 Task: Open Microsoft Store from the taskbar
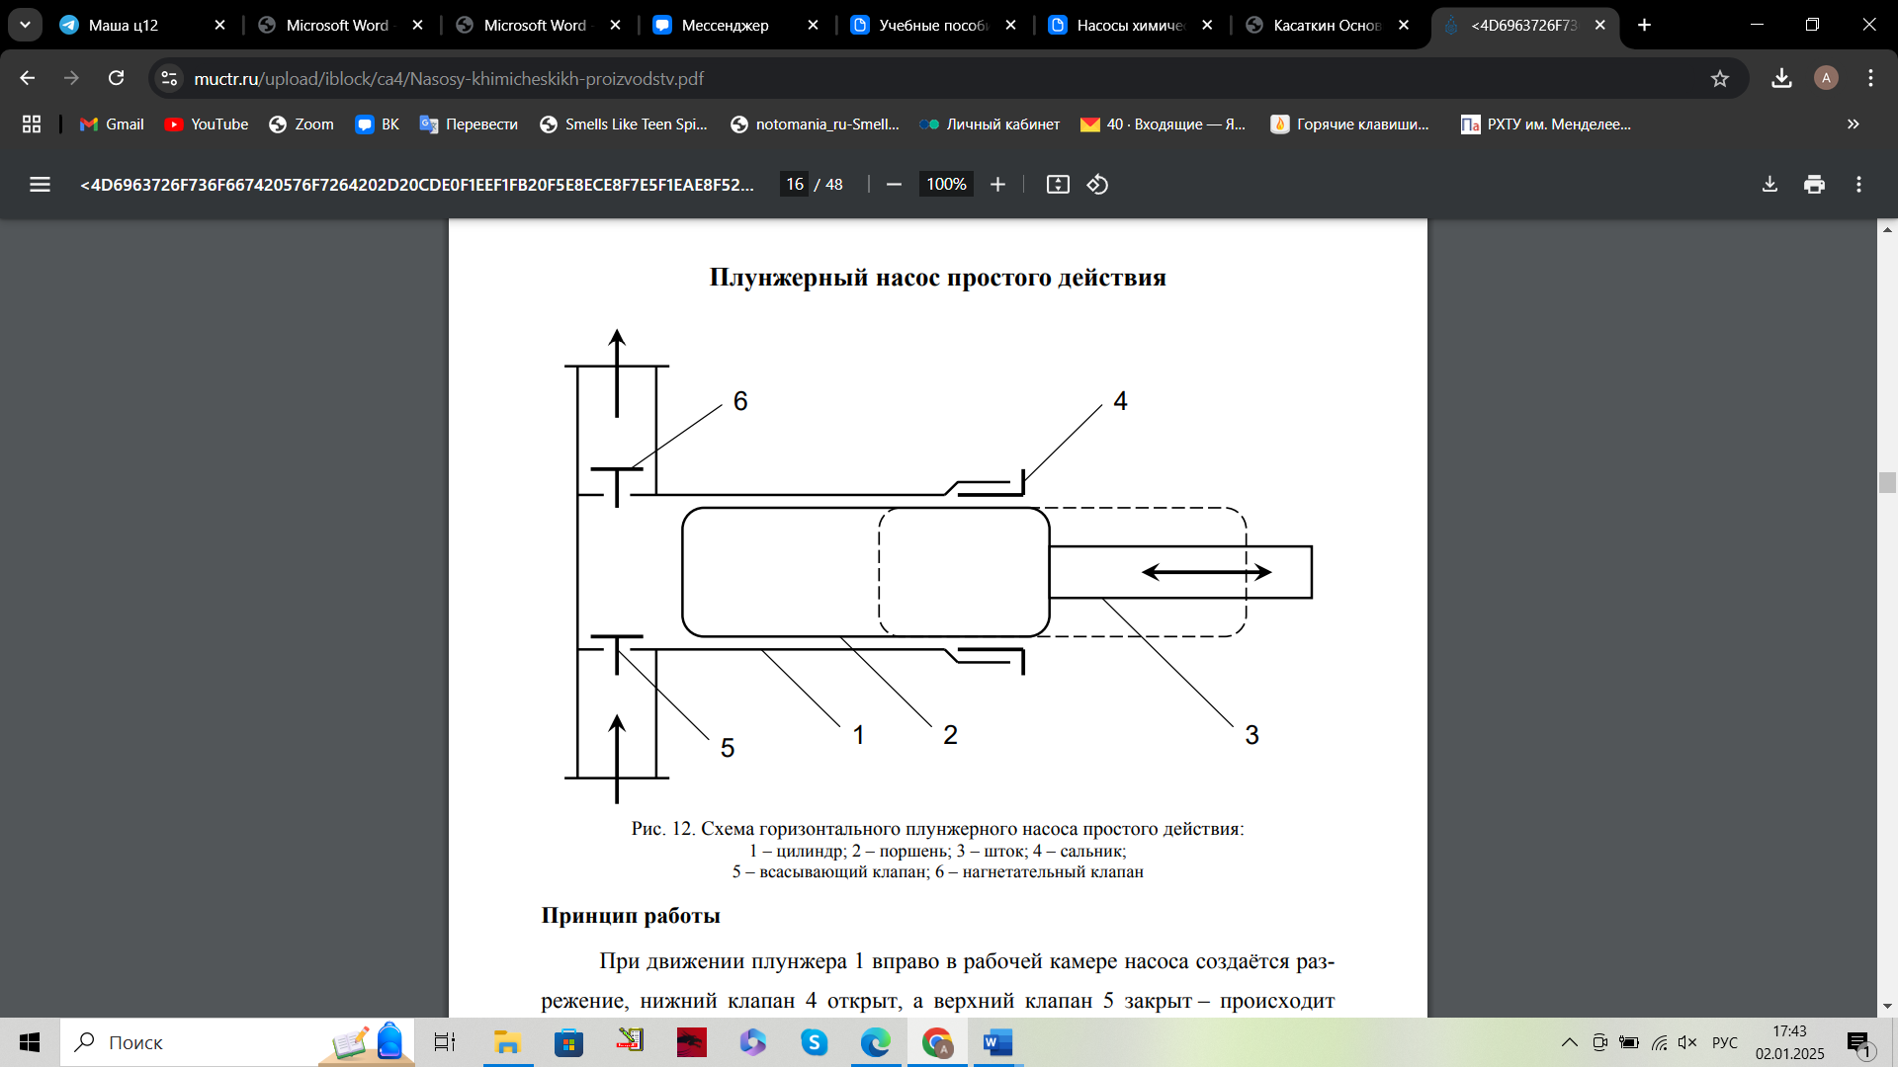coord(568,1042)
